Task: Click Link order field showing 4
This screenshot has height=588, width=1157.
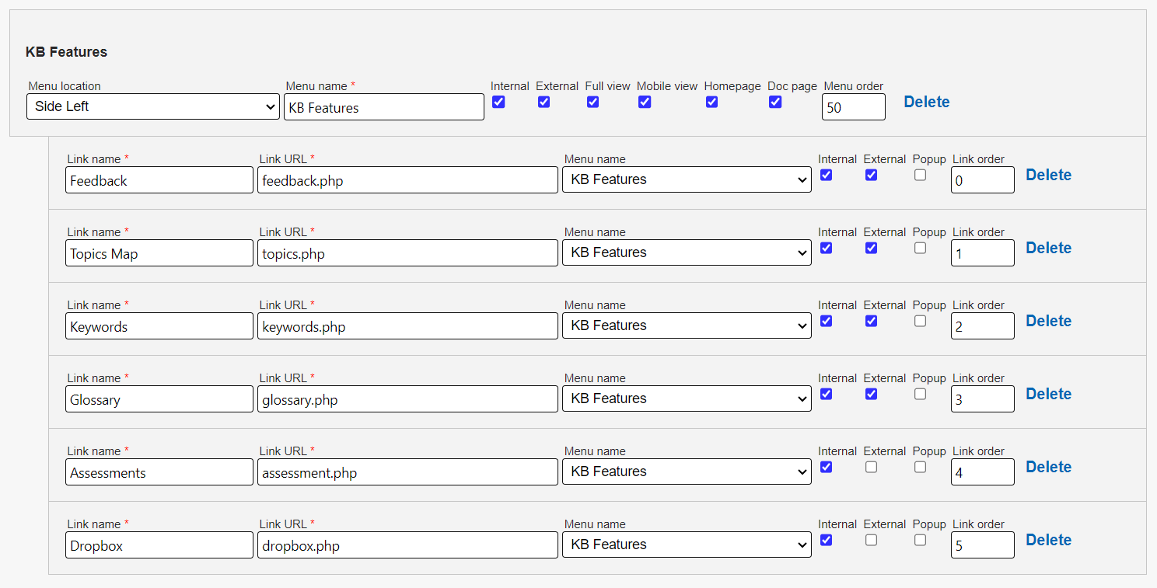Action: click(983, 472)
